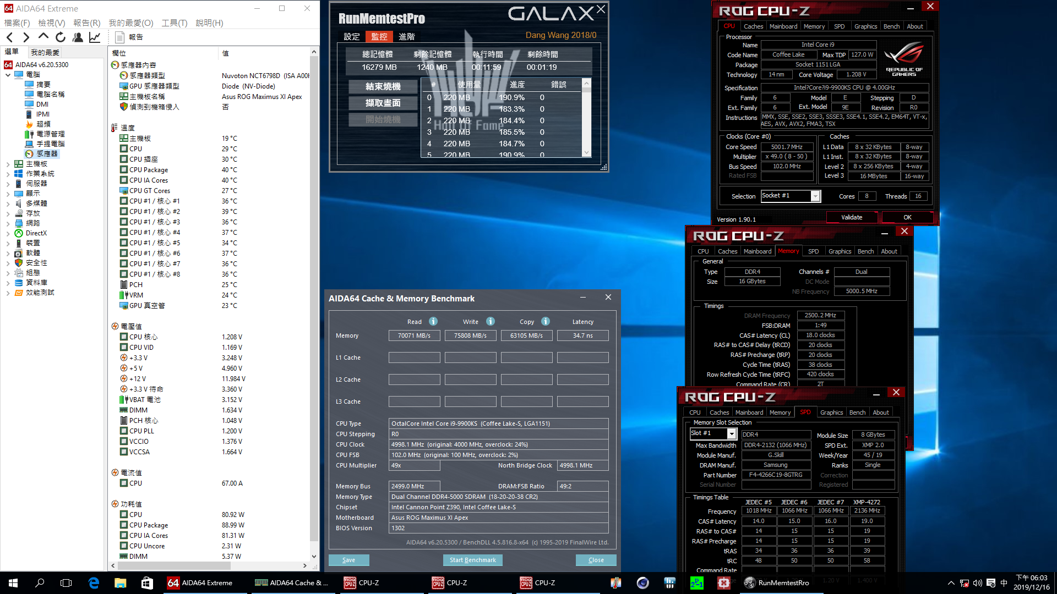
Task: Open Mainboard tab in top CPU-Z window
Action: click(783, 26)
